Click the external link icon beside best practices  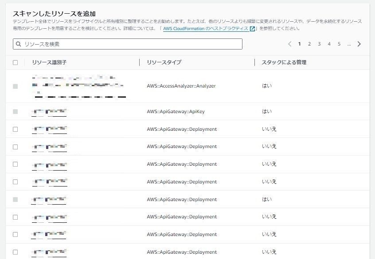click(252, 29)
